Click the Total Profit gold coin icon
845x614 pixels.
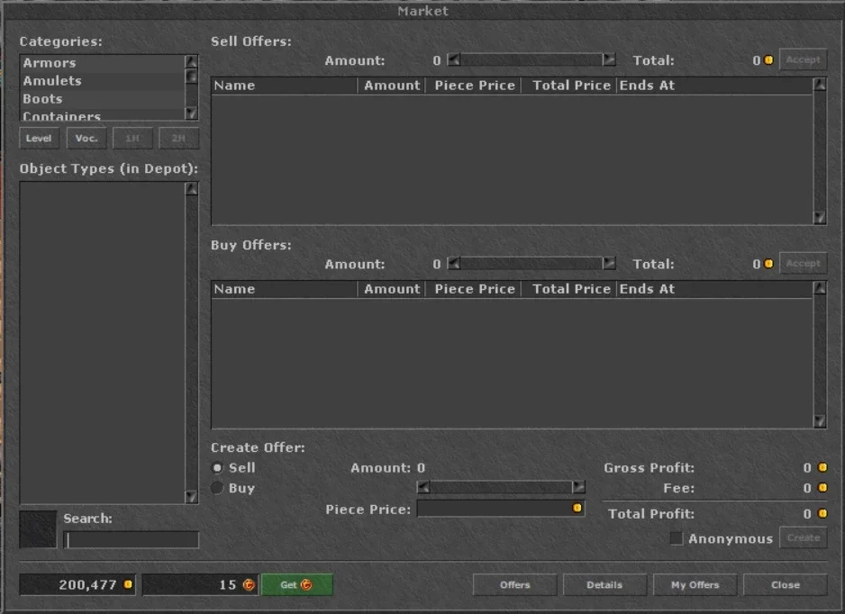click(x=822, y=513)
